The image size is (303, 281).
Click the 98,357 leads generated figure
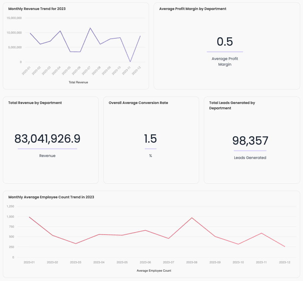(250, 140)
